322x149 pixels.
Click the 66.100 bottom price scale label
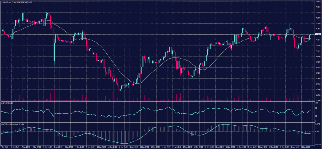click(x=318, y=100)
